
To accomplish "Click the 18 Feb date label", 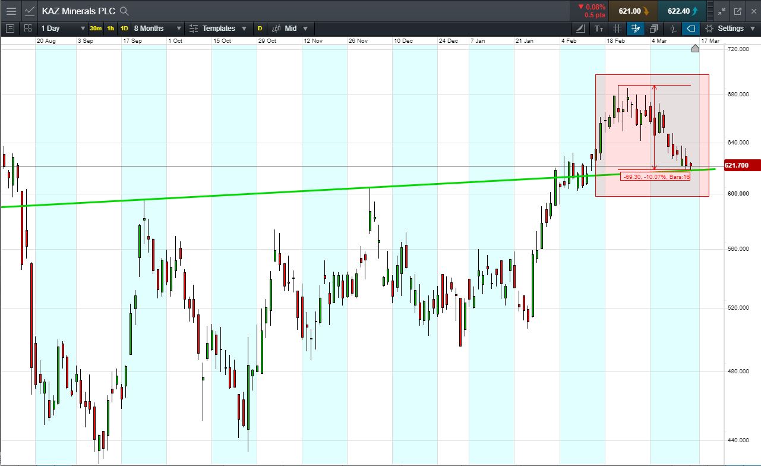I will [x=615, y=41].
